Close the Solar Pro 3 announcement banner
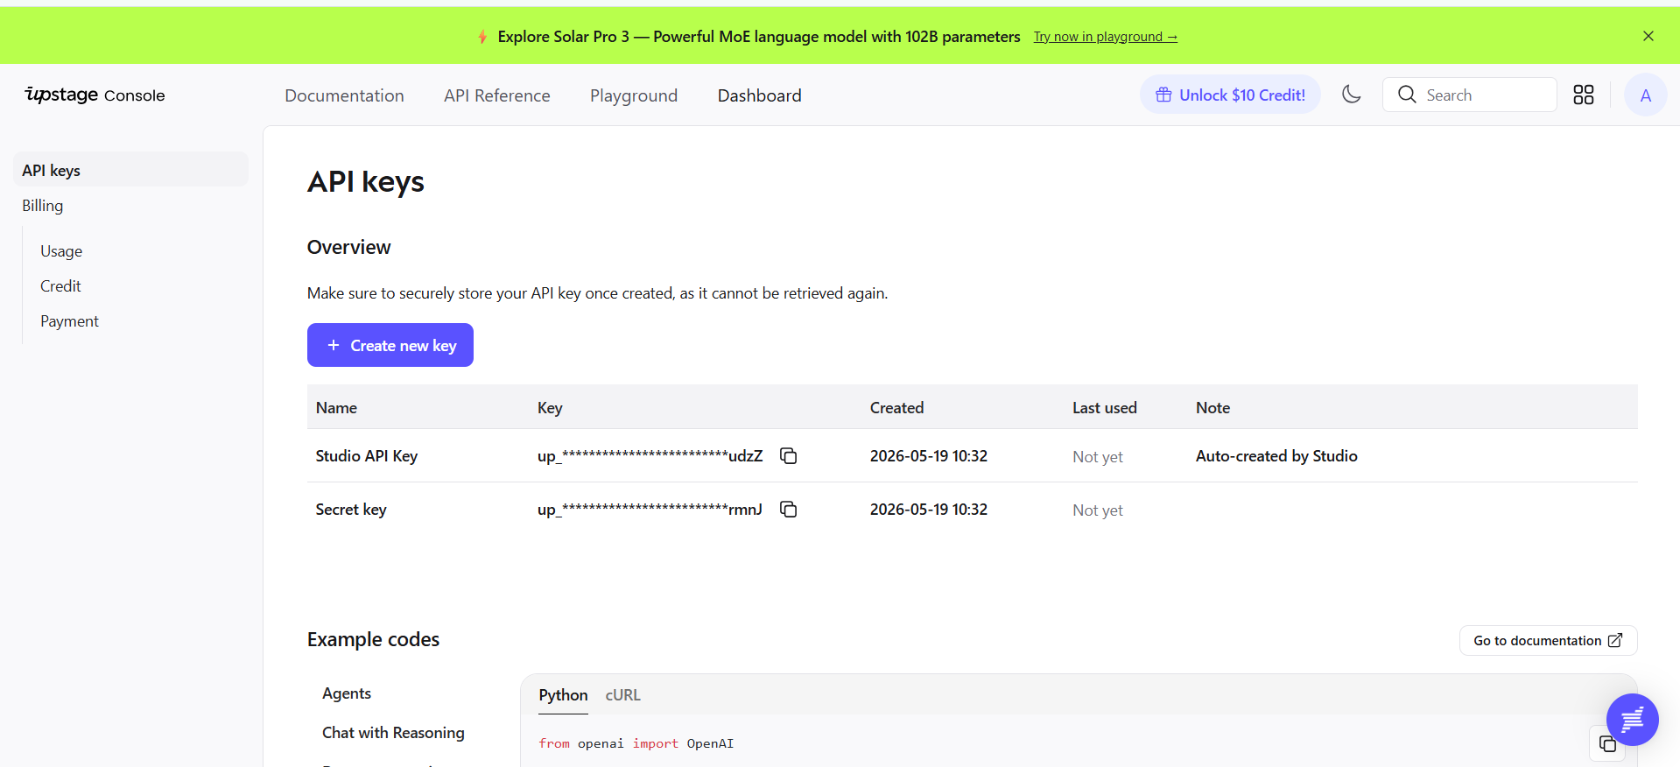Screen dimensions: 1680x767 [1648, 36]
